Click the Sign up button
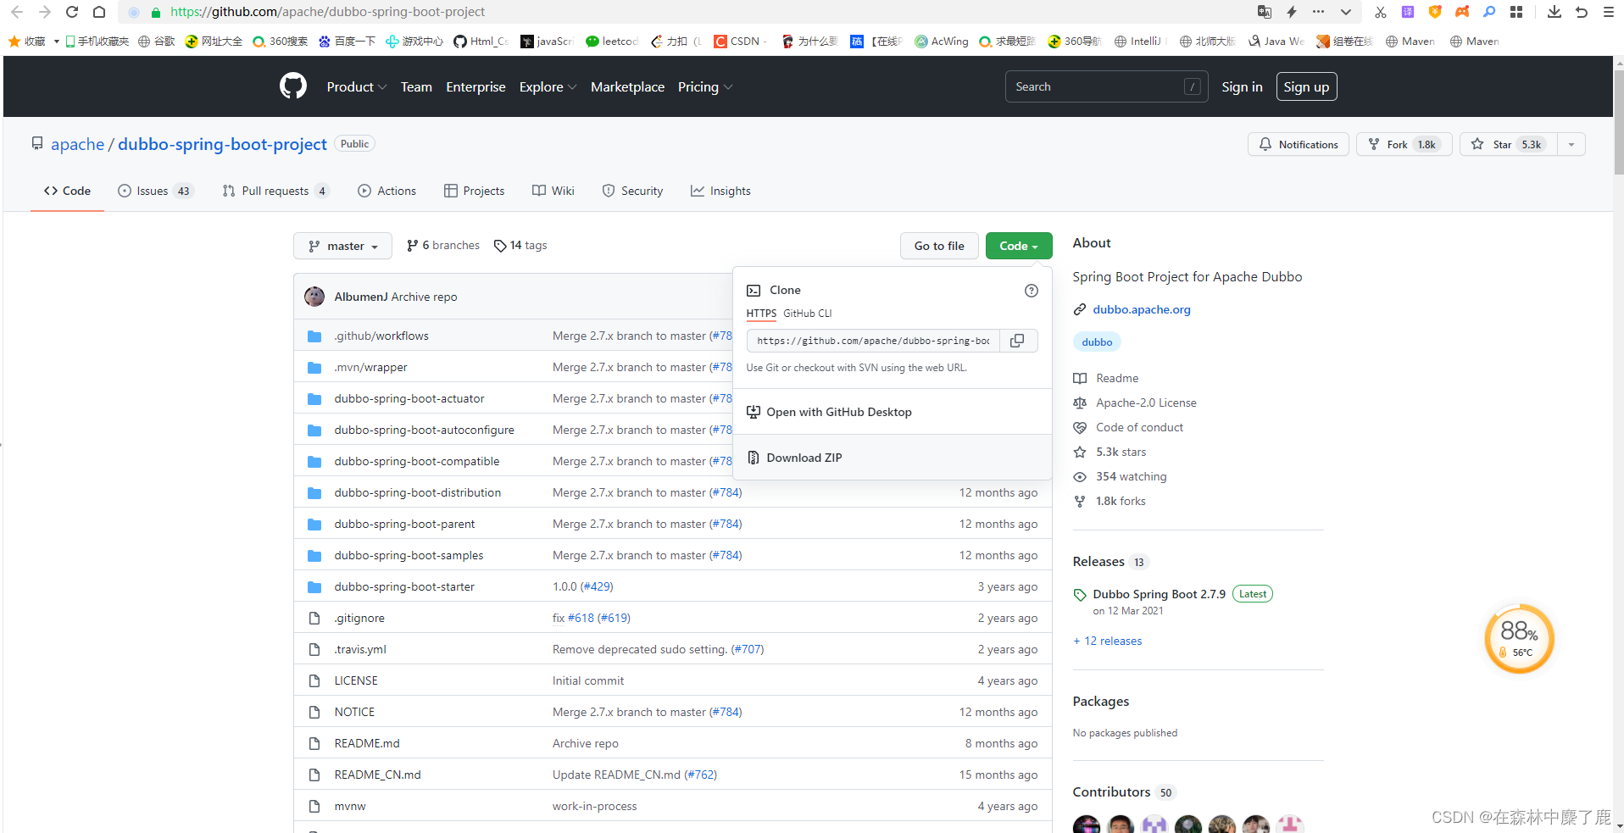The height and width of the screenshot is (833, 1624). point(1306,86)
